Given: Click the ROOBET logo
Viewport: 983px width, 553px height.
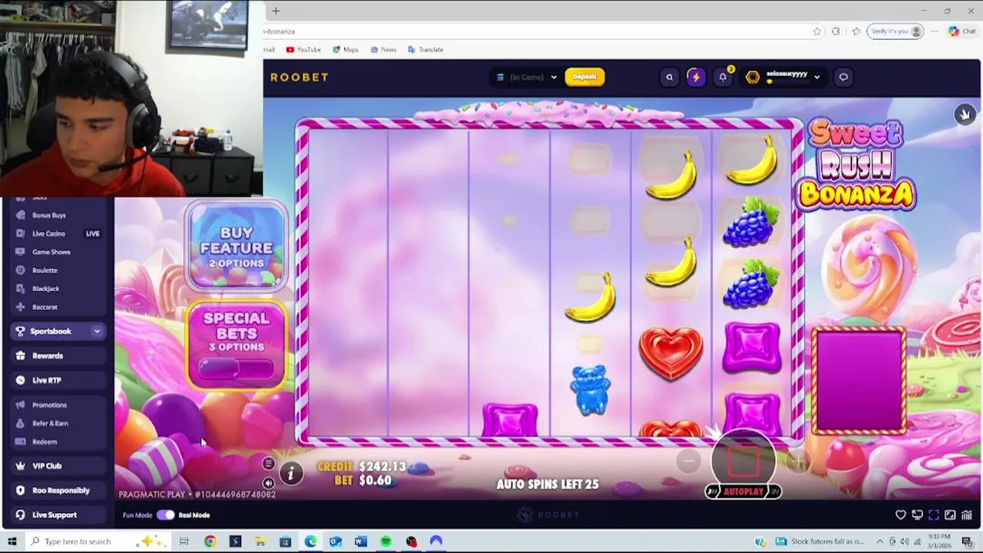Looking at the screenshot, I should coord(300,77).
